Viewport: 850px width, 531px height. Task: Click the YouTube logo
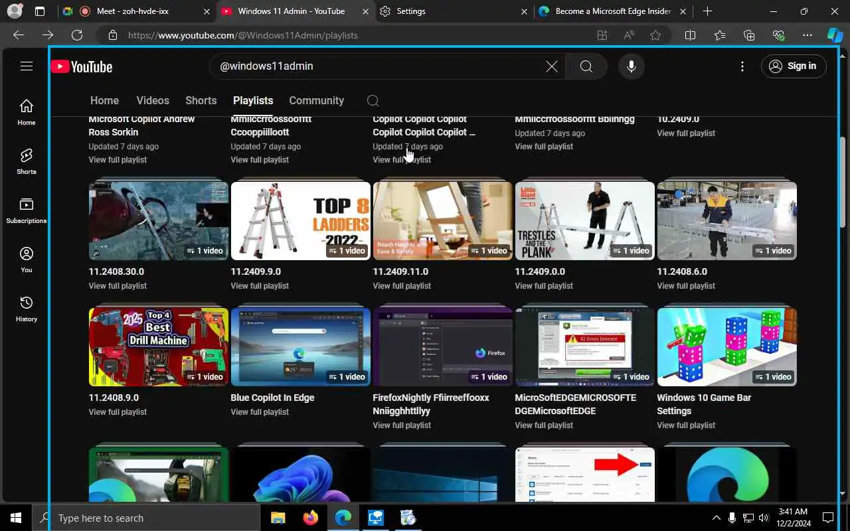(82, 66)
